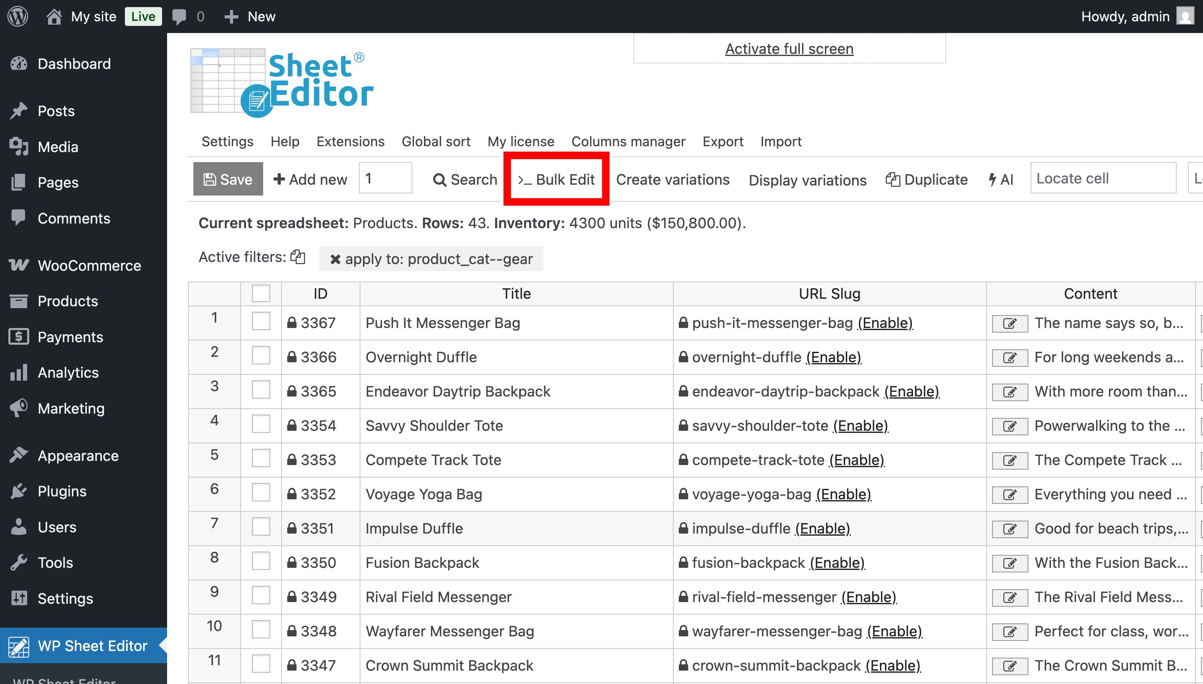1203x684 pixels.
Task: Click Activate full screen link
Action: (789, 49)
